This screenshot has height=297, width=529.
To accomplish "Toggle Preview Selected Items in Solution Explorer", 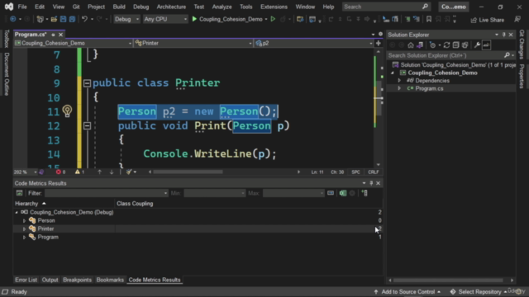I will click(486, 45).
